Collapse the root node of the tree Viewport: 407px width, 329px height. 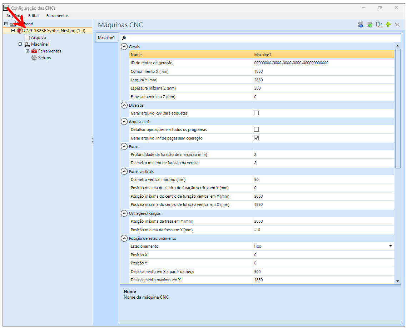pos(6,24)
